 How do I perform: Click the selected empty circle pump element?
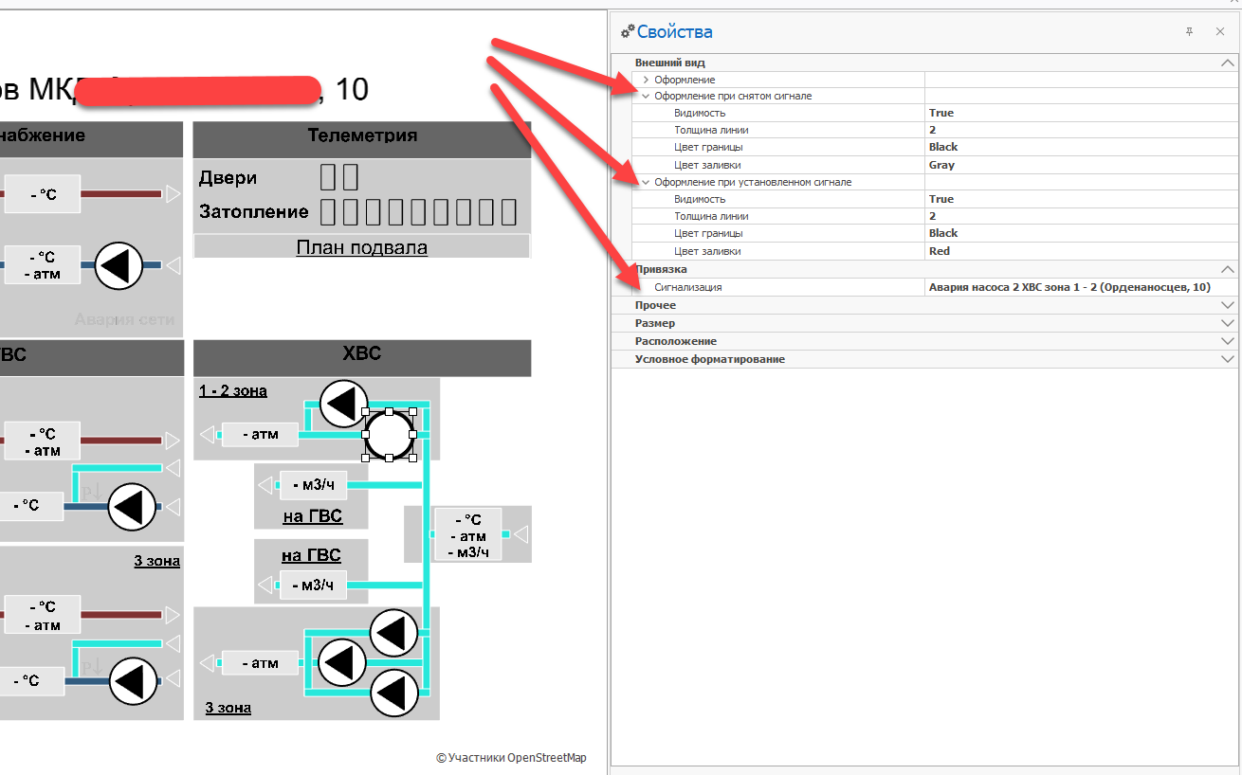click(x=390, y=435)
